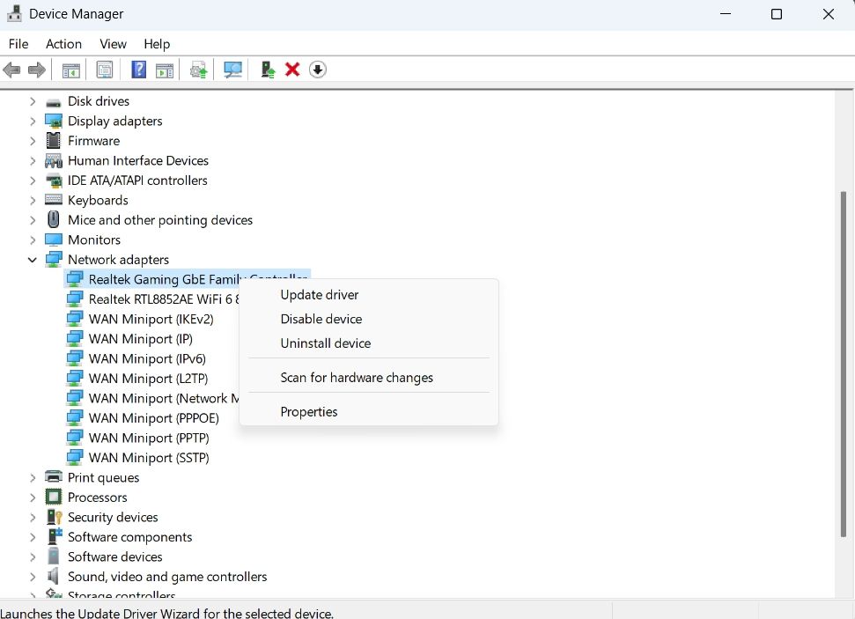Screen dimensions: 855x619
Task: Click the Scan for hardware changes icon
Action: click(232, 70)
